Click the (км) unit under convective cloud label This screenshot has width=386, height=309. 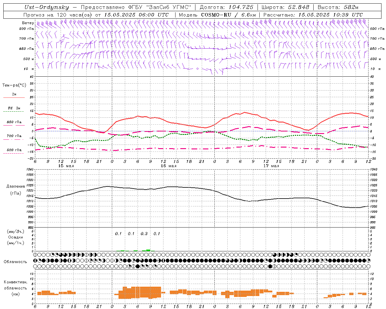click(x=16, y=294)
